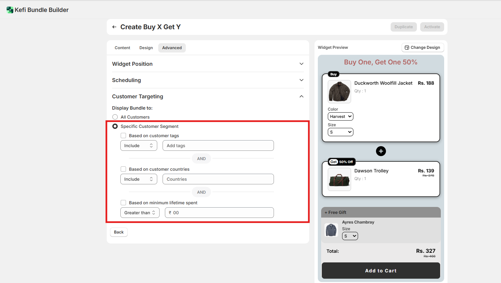Screen dimensions: 501x283
Task: Click the black plus icon between products
Action: [x=381, y=151]
